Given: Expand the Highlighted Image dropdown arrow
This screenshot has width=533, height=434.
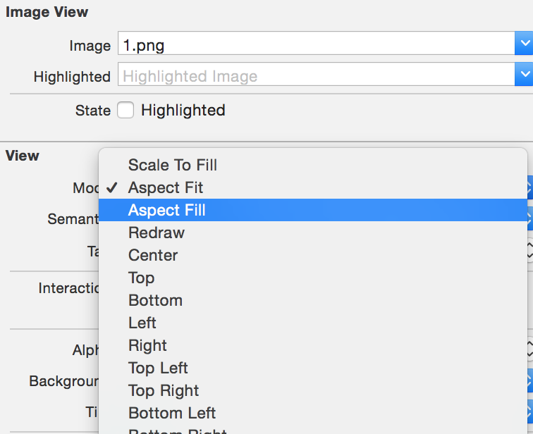Looking at the screenshot, I should [524, 75].
